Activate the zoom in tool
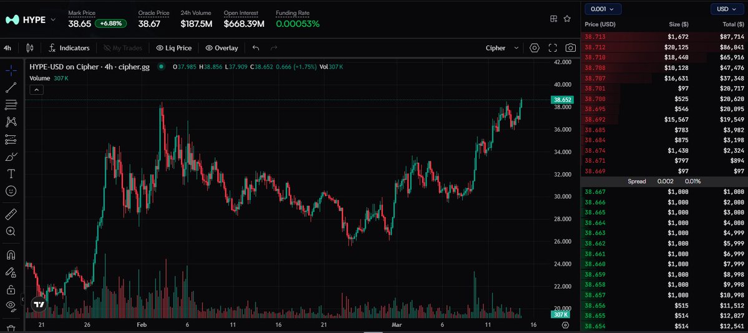Image resolution: width=748 pixels, height=333 pixels. (x=11, y=231)
